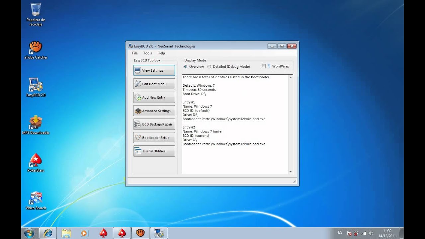Launch Internet Explorer from the taskbar
This screenshot has width=425, height=239.
pyautogui.click(x=48, y=233)
